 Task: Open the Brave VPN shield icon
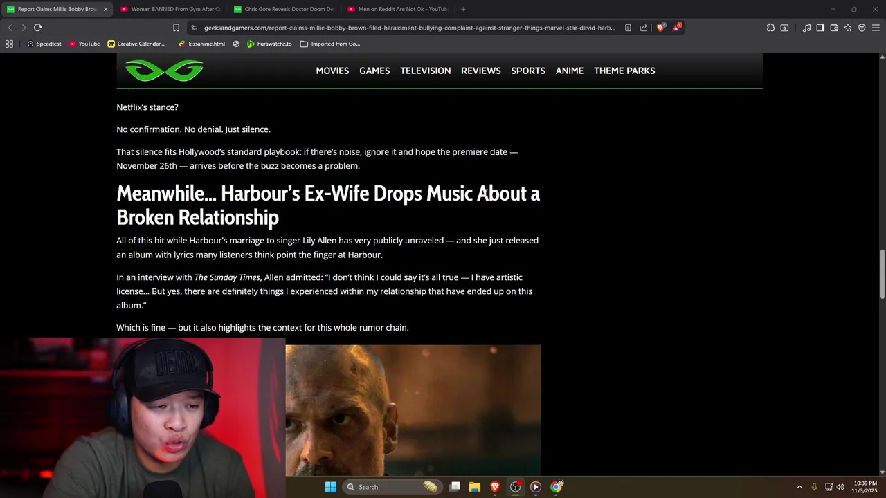tap(862, 28)
